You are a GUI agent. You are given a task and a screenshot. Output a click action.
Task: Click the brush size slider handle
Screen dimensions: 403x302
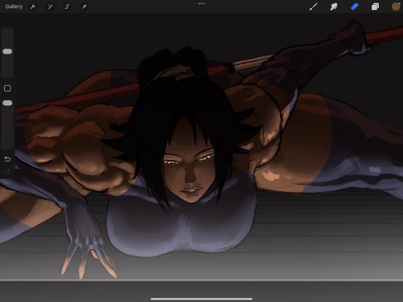coord(7,52)
